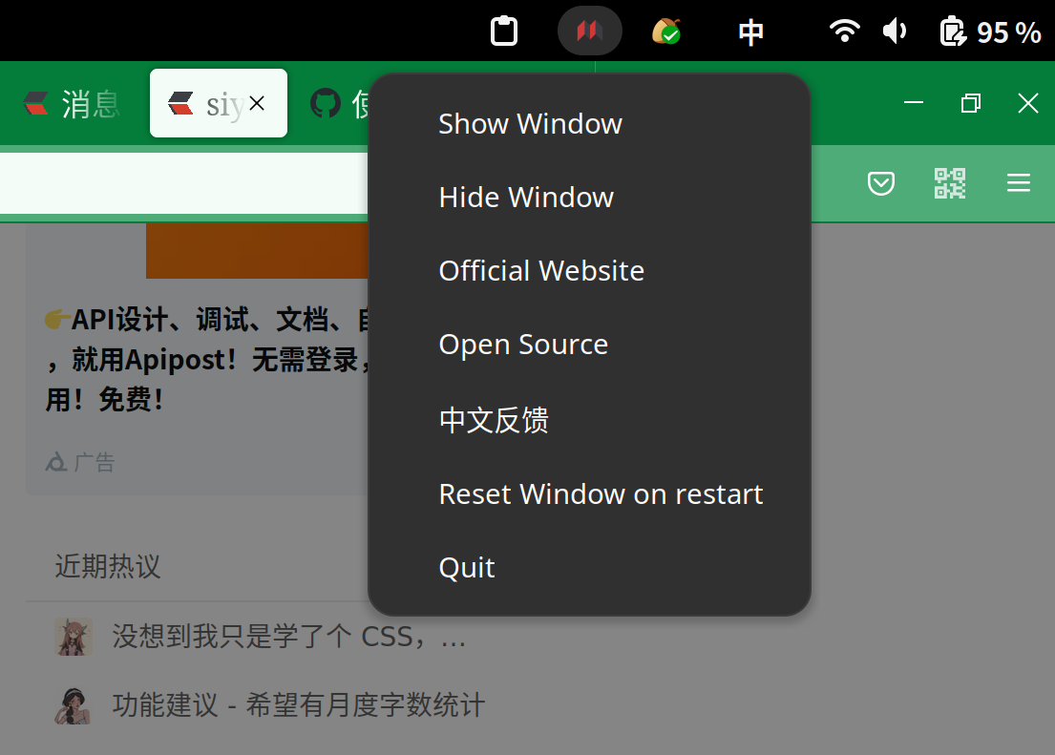Click the Nutstore sync tray icon
The height and width of the screenshot is (755, 1055).
click(668, 30)
